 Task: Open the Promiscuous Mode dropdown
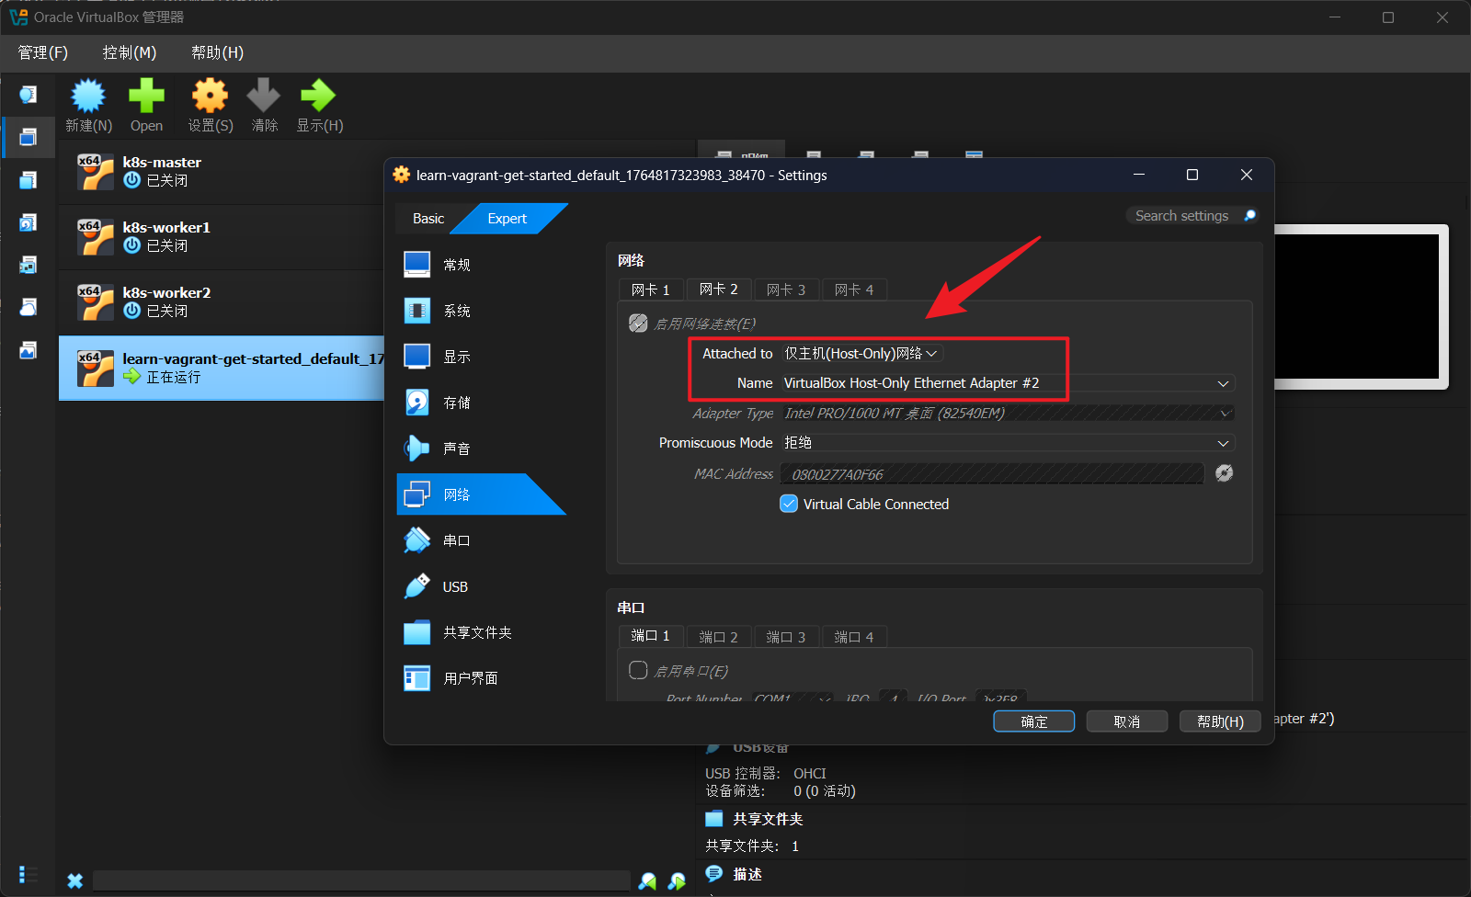pyautogui.click(x=1006, y=443)
